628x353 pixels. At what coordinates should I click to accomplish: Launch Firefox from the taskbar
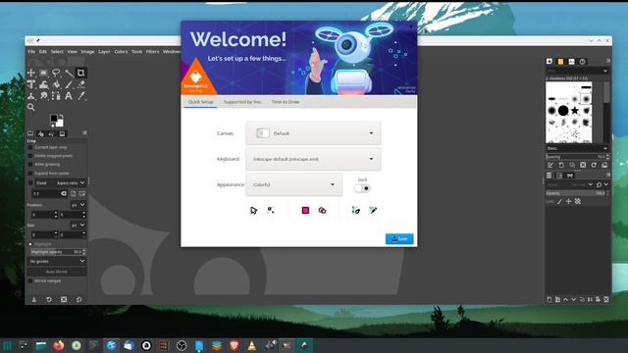59,345
